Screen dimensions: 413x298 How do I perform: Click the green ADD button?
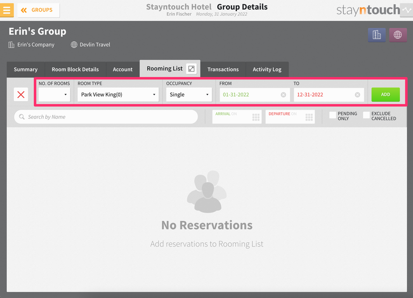(x=386, y=95)
